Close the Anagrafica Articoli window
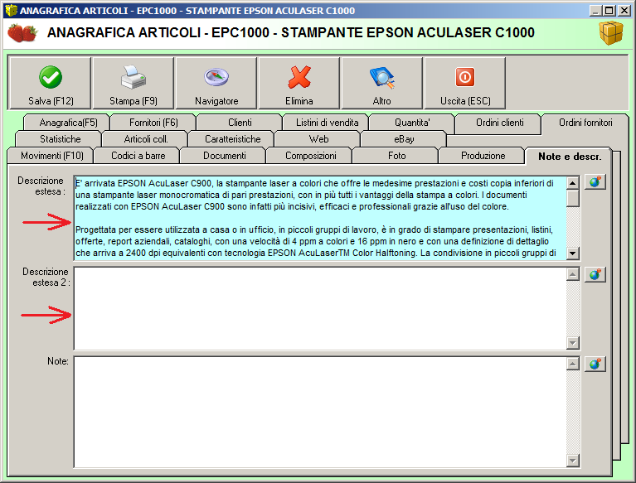This screenshot has height=483, width=636. pos(624,11)
